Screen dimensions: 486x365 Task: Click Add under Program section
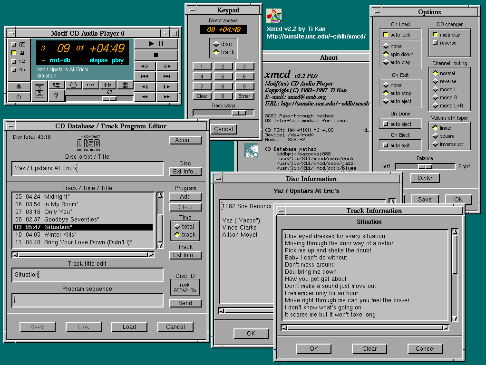pyautogui.click(x=185, y=196)
